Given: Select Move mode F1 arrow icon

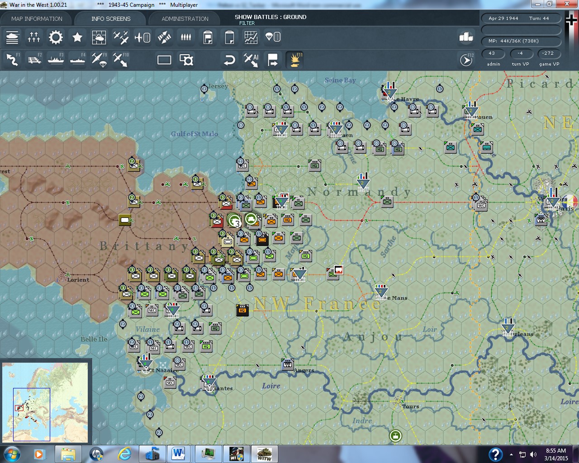Looking at the screenshot, I should 12,60.
